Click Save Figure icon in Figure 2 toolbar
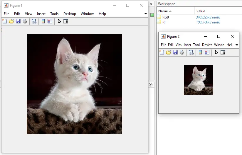The width and height of the screenshot is (242, 155). point(175,52)
